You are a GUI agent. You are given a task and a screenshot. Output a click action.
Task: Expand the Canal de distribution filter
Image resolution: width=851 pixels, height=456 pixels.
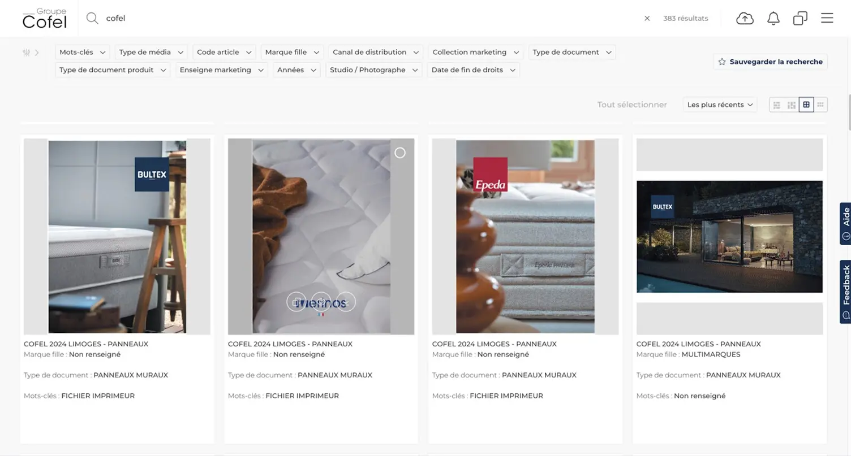click(375, 52)
